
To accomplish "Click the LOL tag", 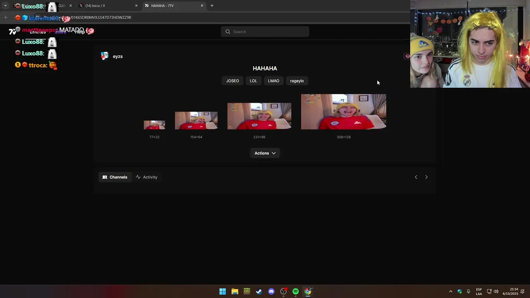I will click(x=253, y=81).
